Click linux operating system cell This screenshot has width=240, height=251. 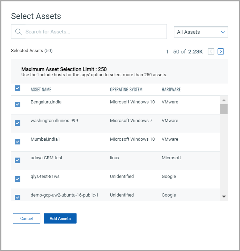pyautogui.click(x=114, y=158)
